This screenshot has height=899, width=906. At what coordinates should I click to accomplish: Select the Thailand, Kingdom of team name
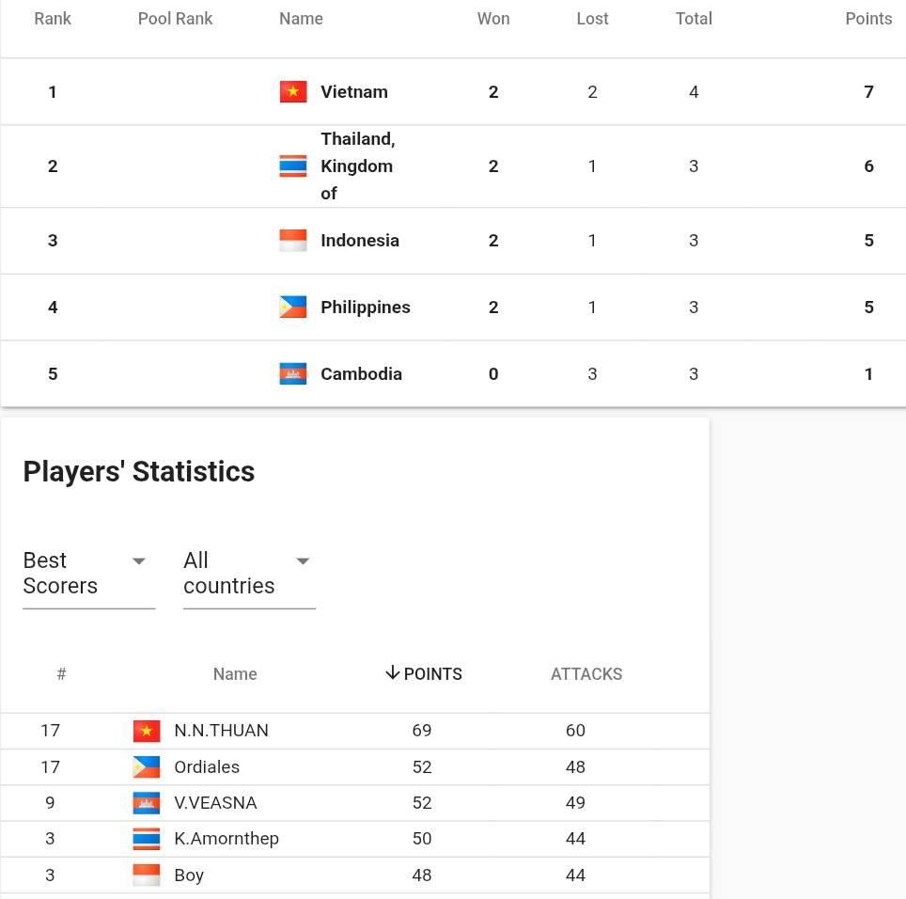click(x=358, y=166)
